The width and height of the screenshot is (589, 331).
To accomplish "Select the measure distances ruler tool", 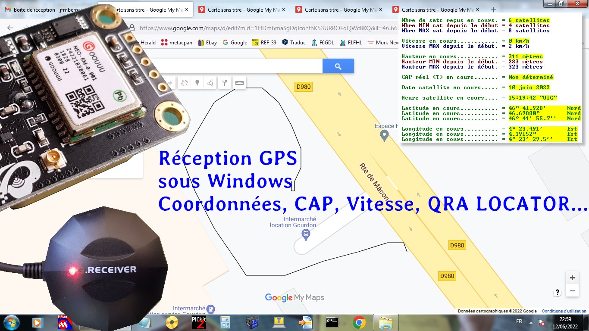I will click(x=239, y=83).
